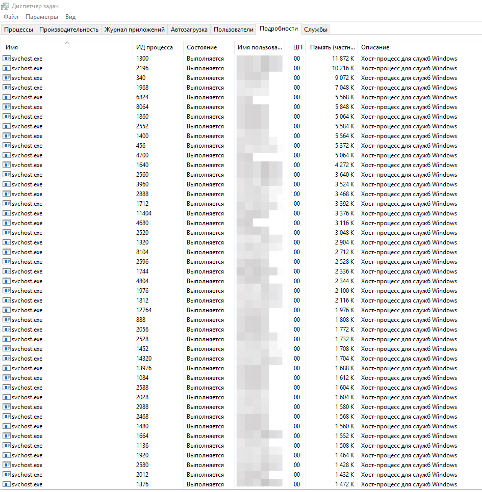The width and height of the screenshot is (482, 492).
Task: Click the process icon in row PID 1400
Action: (7, 136)
